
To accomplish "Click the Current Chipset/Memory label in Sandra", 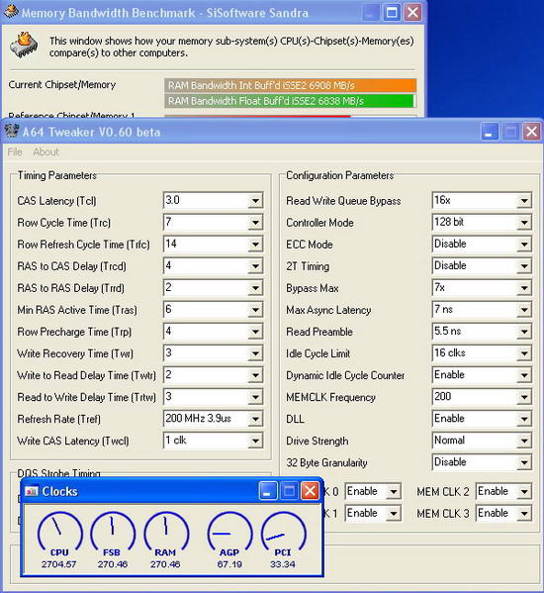I will coord(62,85).
